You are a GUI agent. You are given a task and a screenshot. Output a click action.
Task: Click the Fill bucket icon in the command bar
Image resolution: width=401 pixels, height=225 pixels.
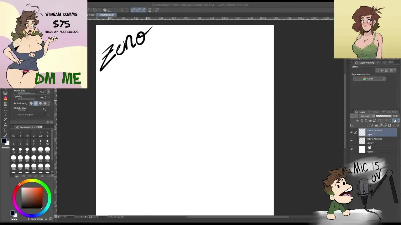[105, 10]
